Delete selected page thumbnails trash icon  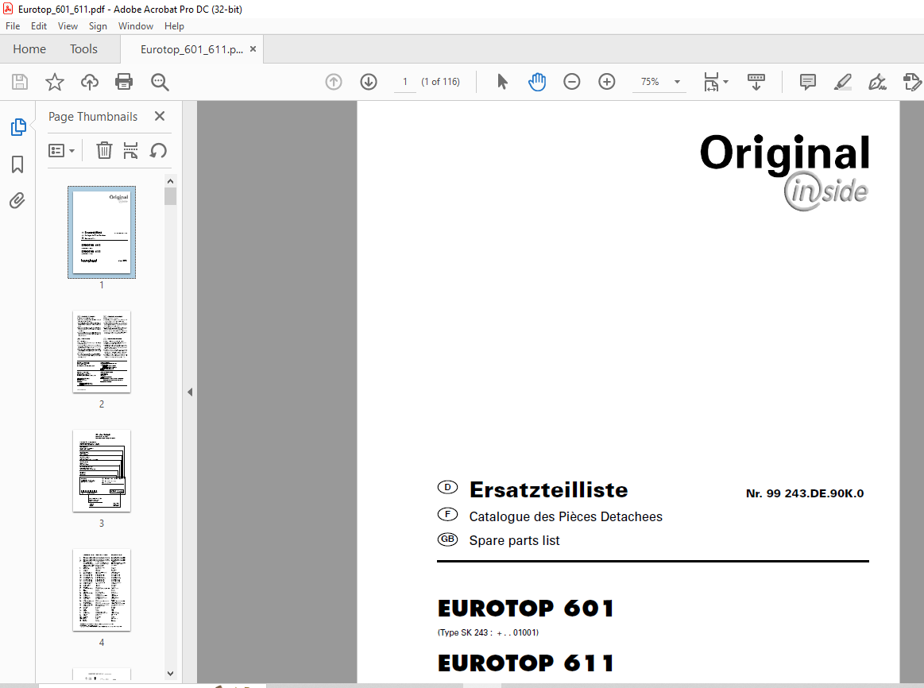[104, 151]
